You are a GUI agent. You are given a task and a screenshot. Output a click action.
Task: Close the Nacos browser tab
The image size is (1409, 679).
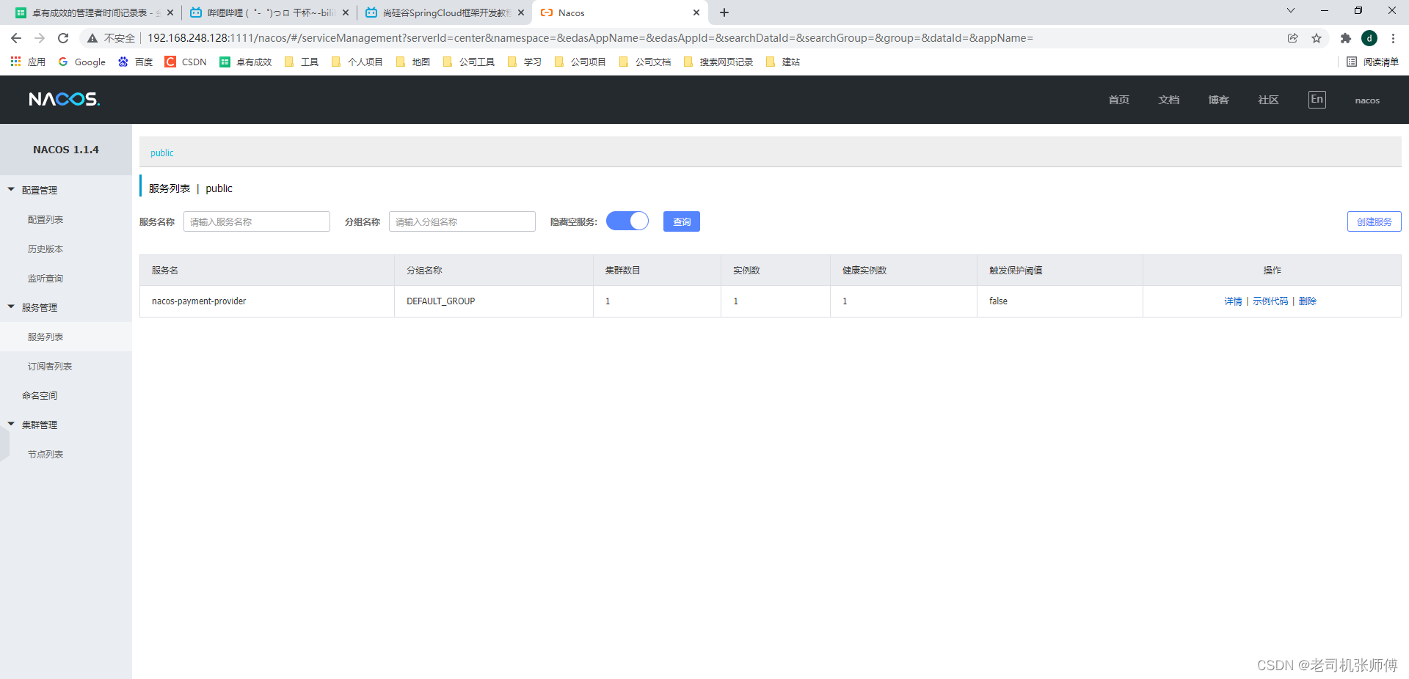[696, 12]
